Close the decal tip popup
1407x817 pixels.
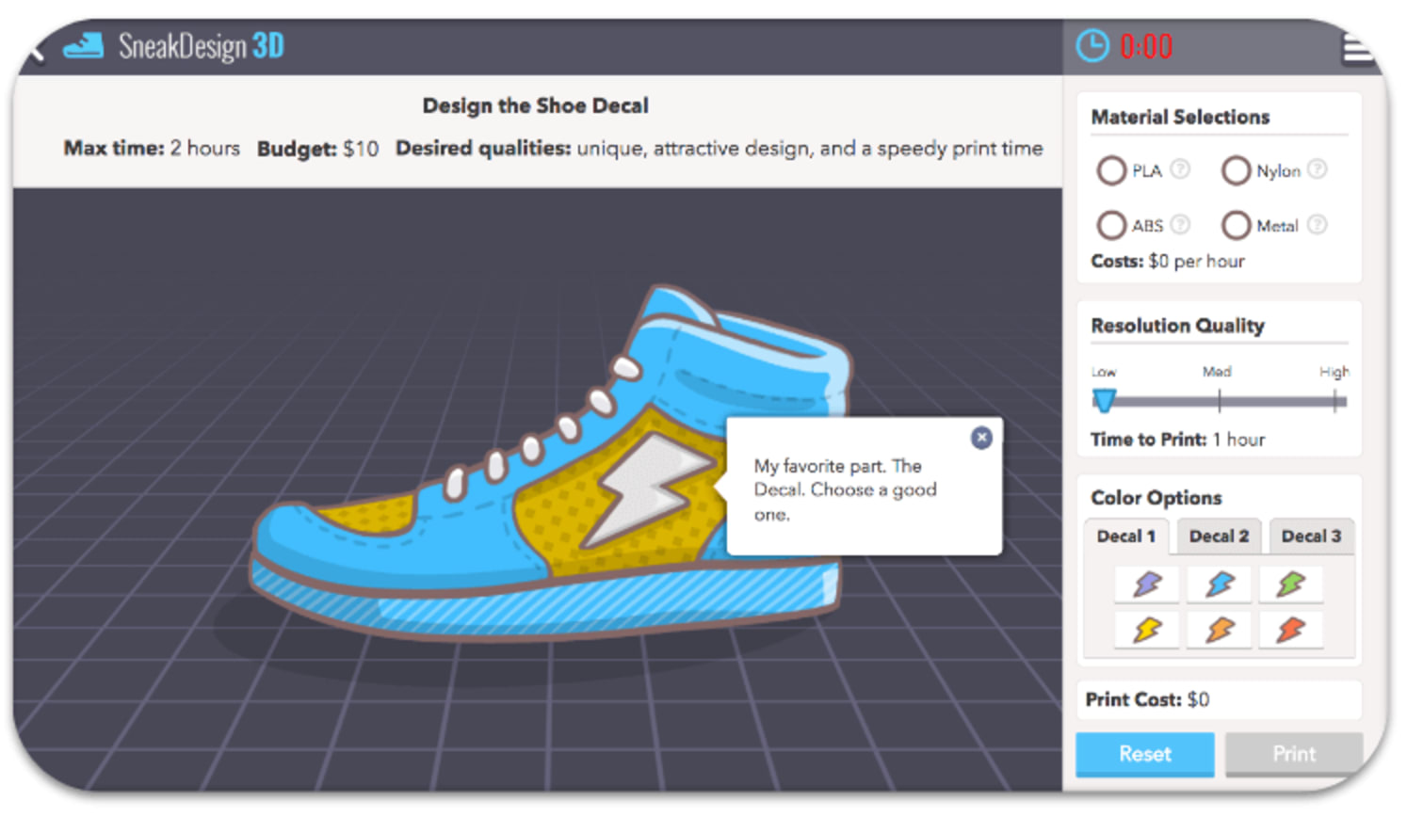[x=981, y=438]
